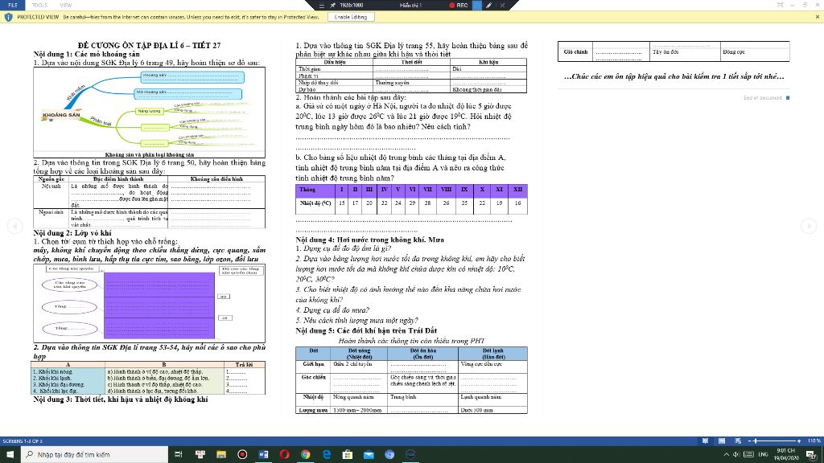Click the Trả lời column header

(x=244, y=364)
